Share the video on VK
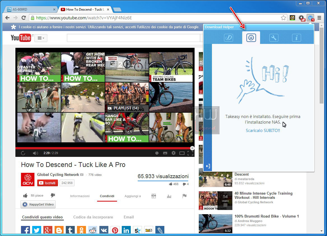 [104, 230]
